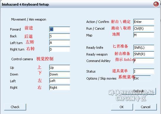The image size is (161, 114).
Task: Select the camera Right key field
Action: click(59, 88)
